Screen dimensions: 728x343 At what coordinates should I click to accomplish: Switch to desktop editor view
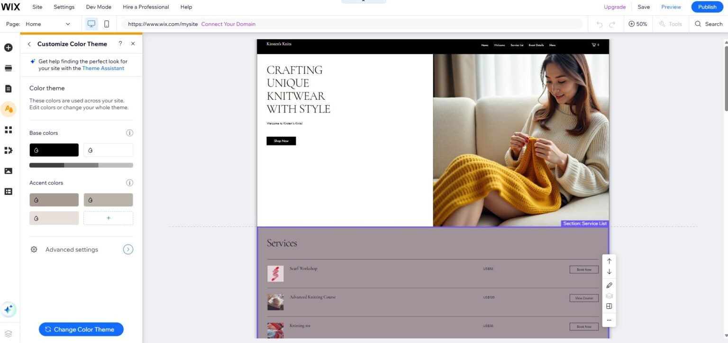[x=91, y=24]
